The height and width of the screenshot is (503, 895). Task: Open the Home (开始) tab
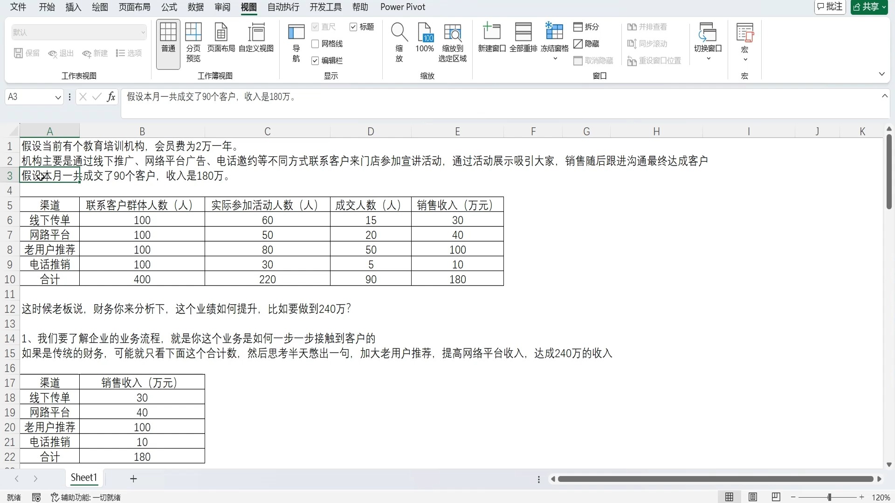(47, 7)
